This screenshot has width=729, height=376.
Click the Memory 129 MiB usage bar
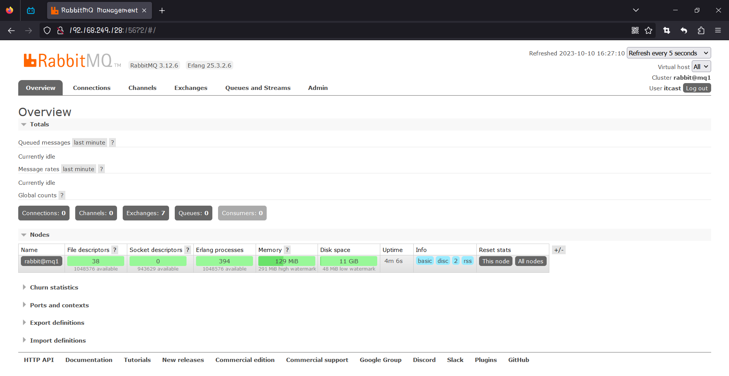tap(287, 261)
